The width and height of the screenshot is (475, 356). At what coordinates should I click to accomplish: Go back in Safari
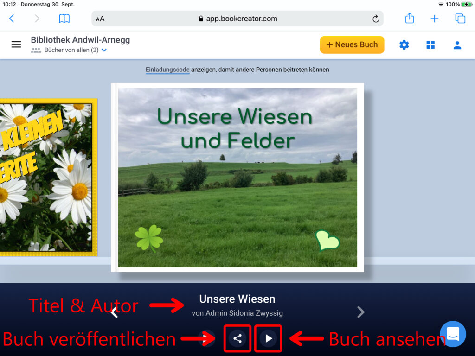pyautogui.click(x=12, y=19)
